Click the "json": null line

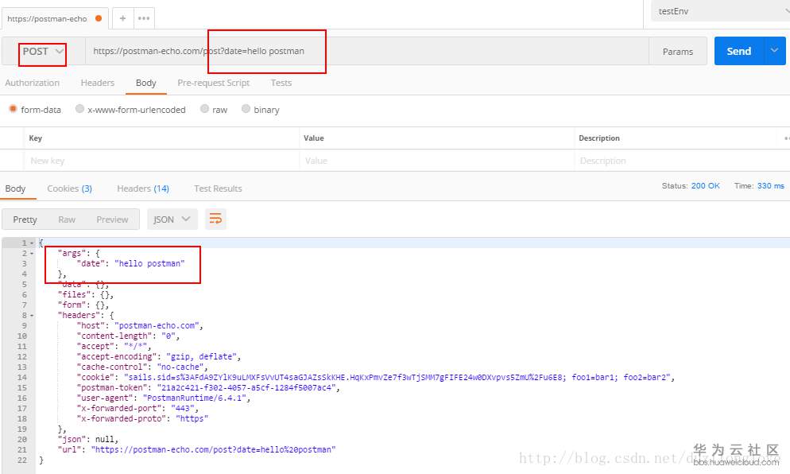[x=87, y=440]
